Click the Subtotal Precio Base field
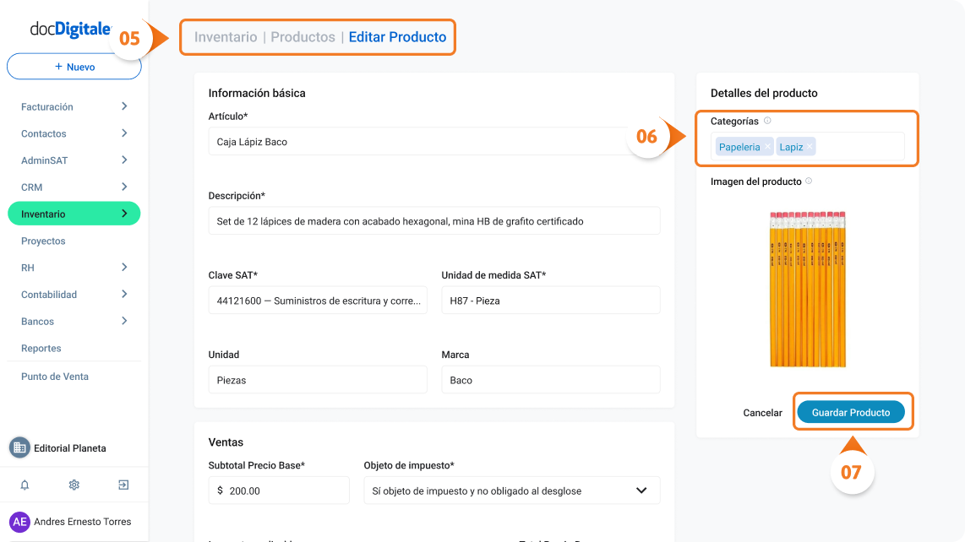965x542 pixels. pyautogui.click(x=279, y=491)
